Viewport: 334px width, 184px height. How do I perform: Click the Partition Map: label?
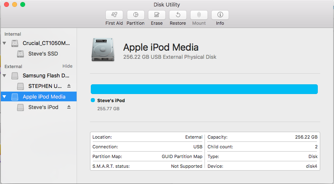click(107, 156)
